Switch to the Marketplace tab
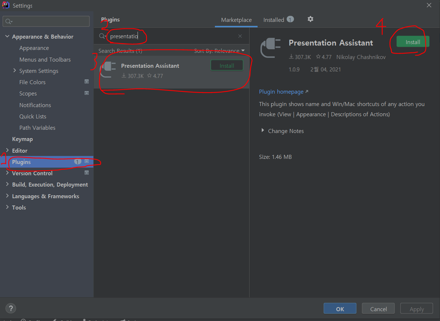The image size is (440, 321). coord(236,20)
